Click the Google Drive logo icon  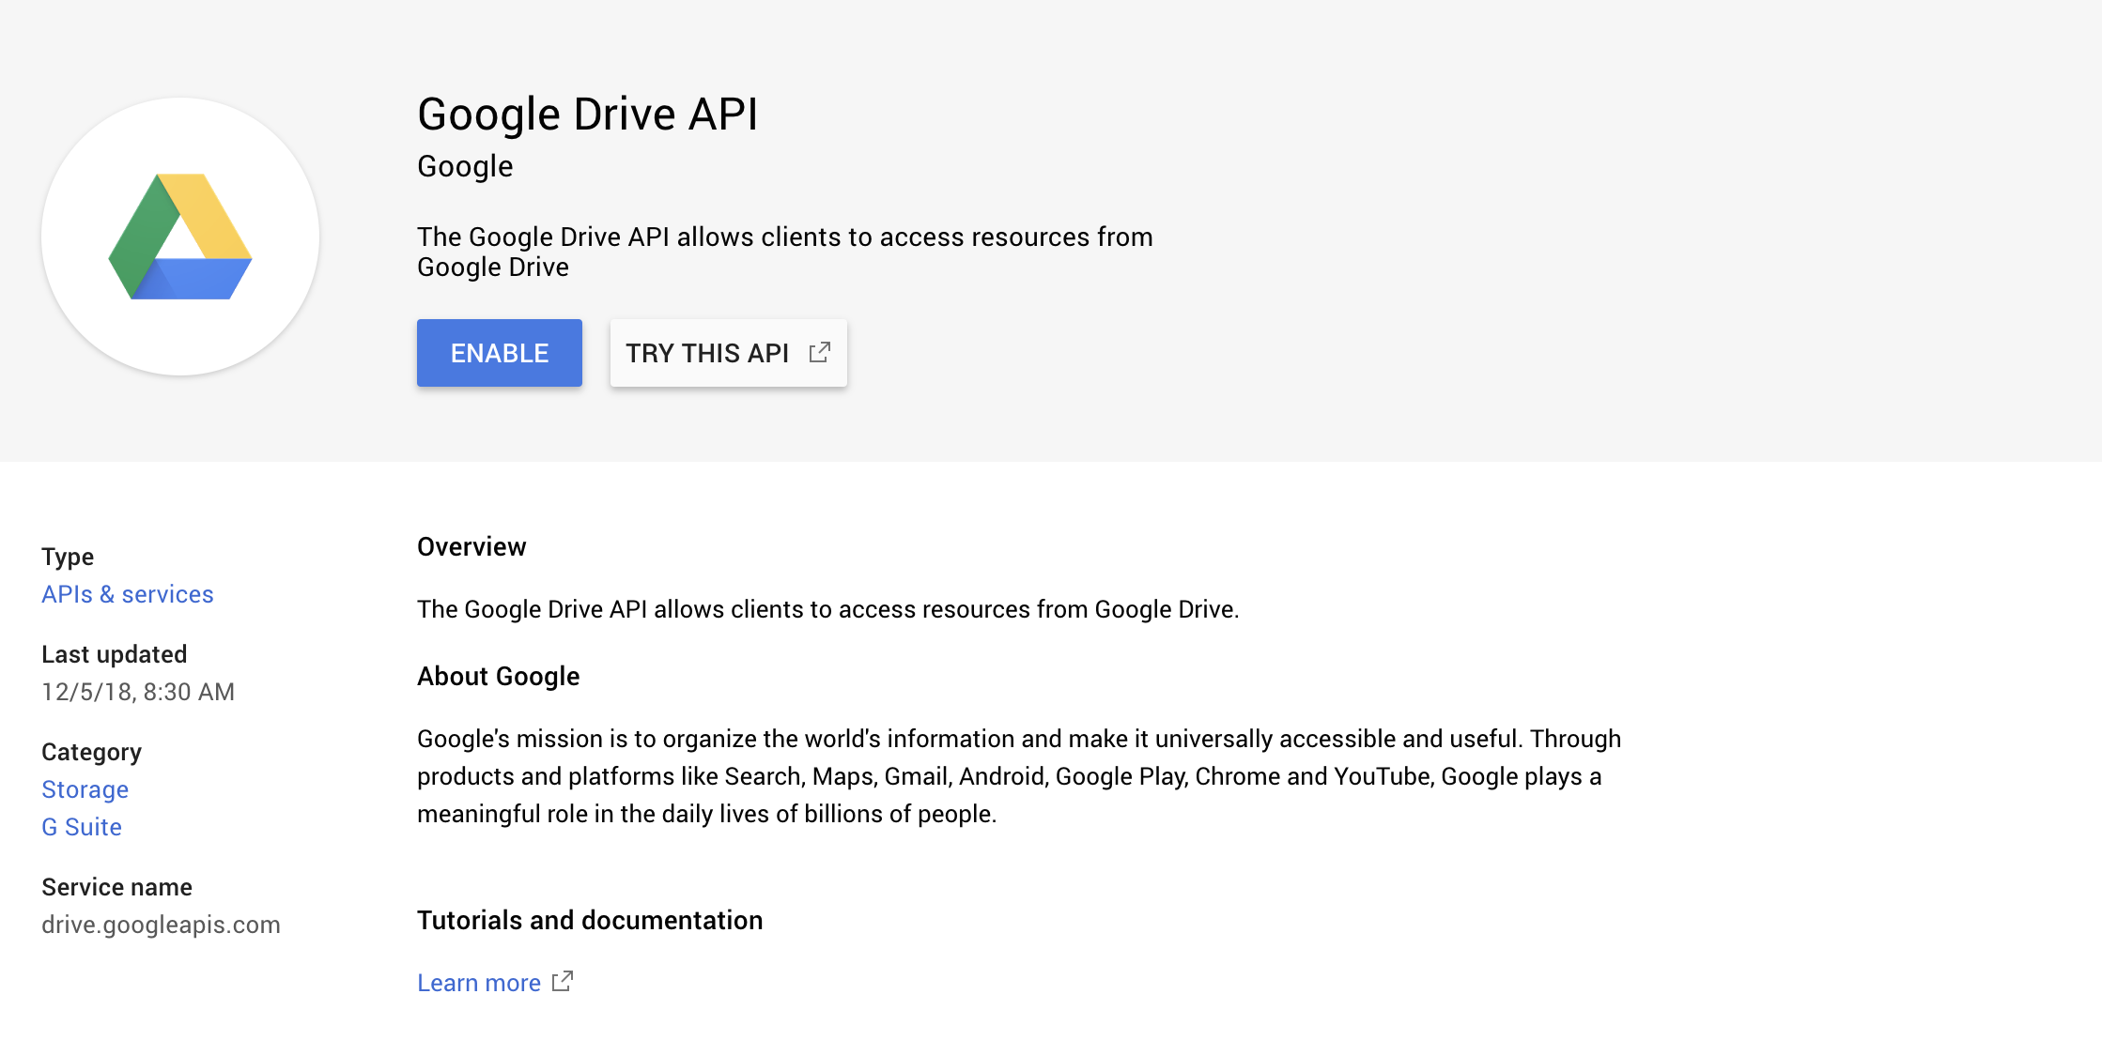click(180, 237)
